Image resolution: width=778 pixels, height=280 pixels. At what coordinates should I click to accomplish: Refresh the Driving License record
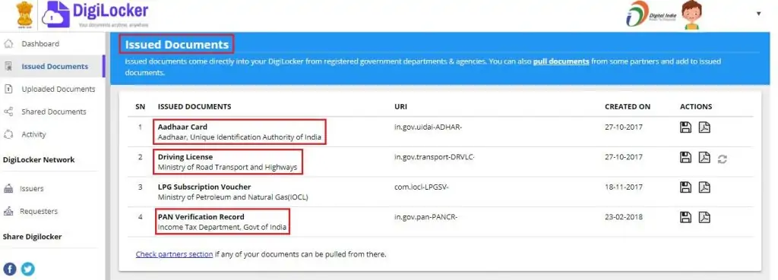pyautogui.click(x=723, y=159)
